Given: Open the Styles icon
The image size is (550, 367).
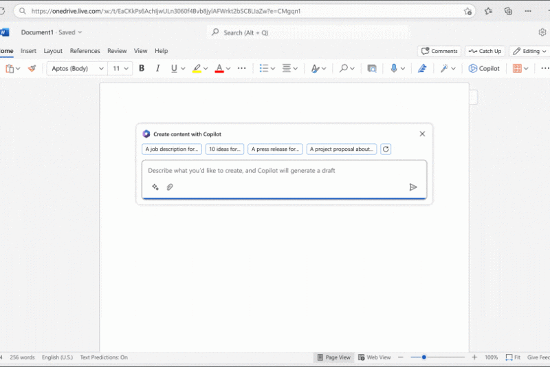Looking at the screenshot, I should click(316, 68).
